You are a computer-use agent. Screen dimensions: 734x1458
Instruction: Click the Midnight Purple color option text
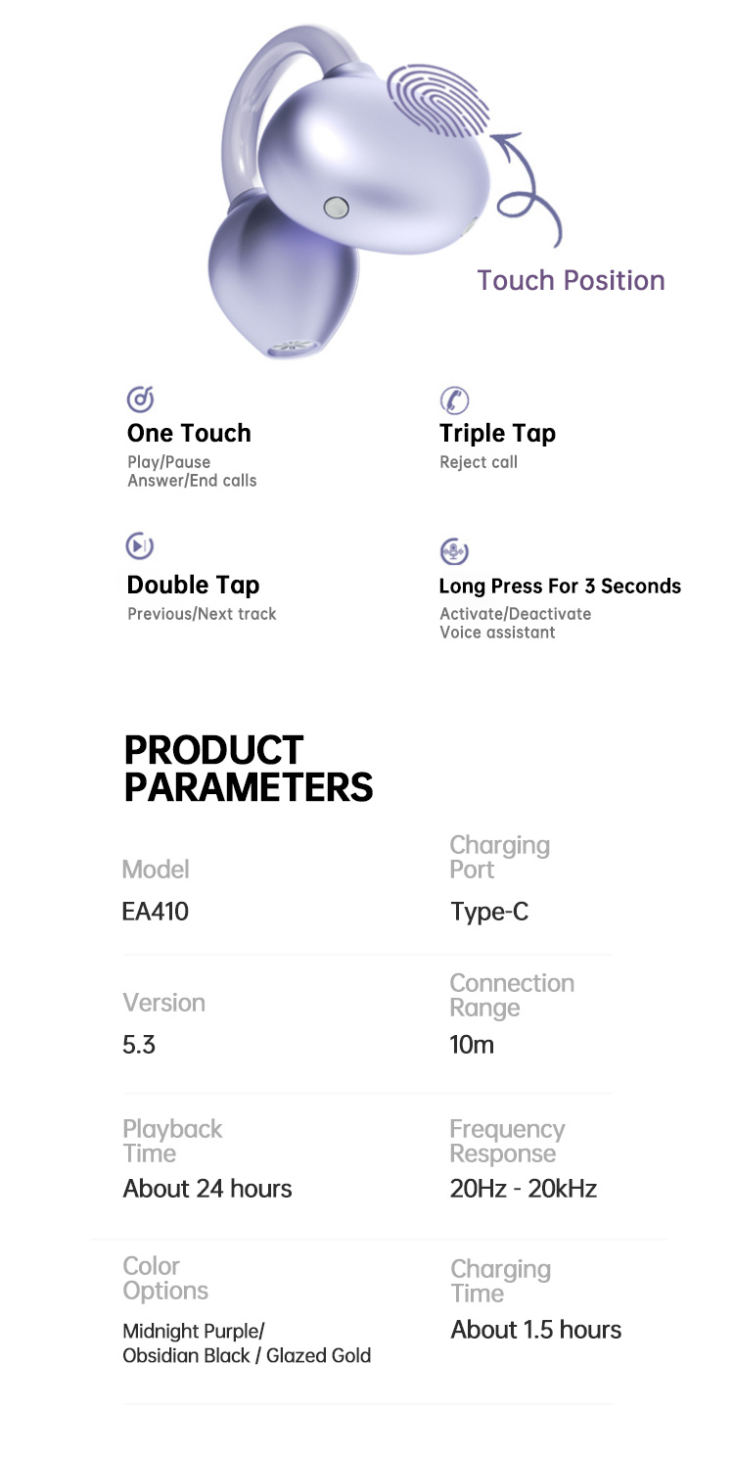(x=194, y=1332)
